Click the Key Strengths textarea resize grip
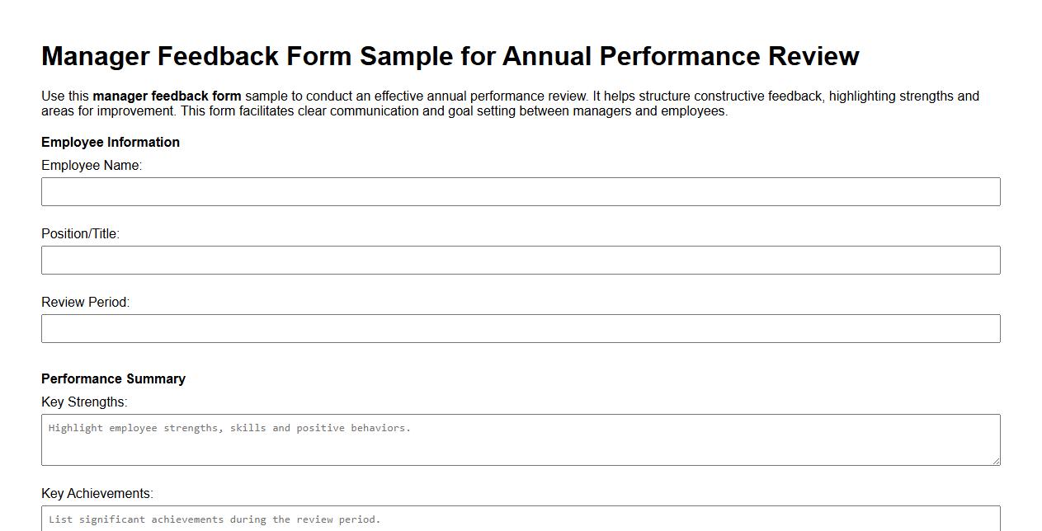1042x531 pixels. click(x=995, y=460)
